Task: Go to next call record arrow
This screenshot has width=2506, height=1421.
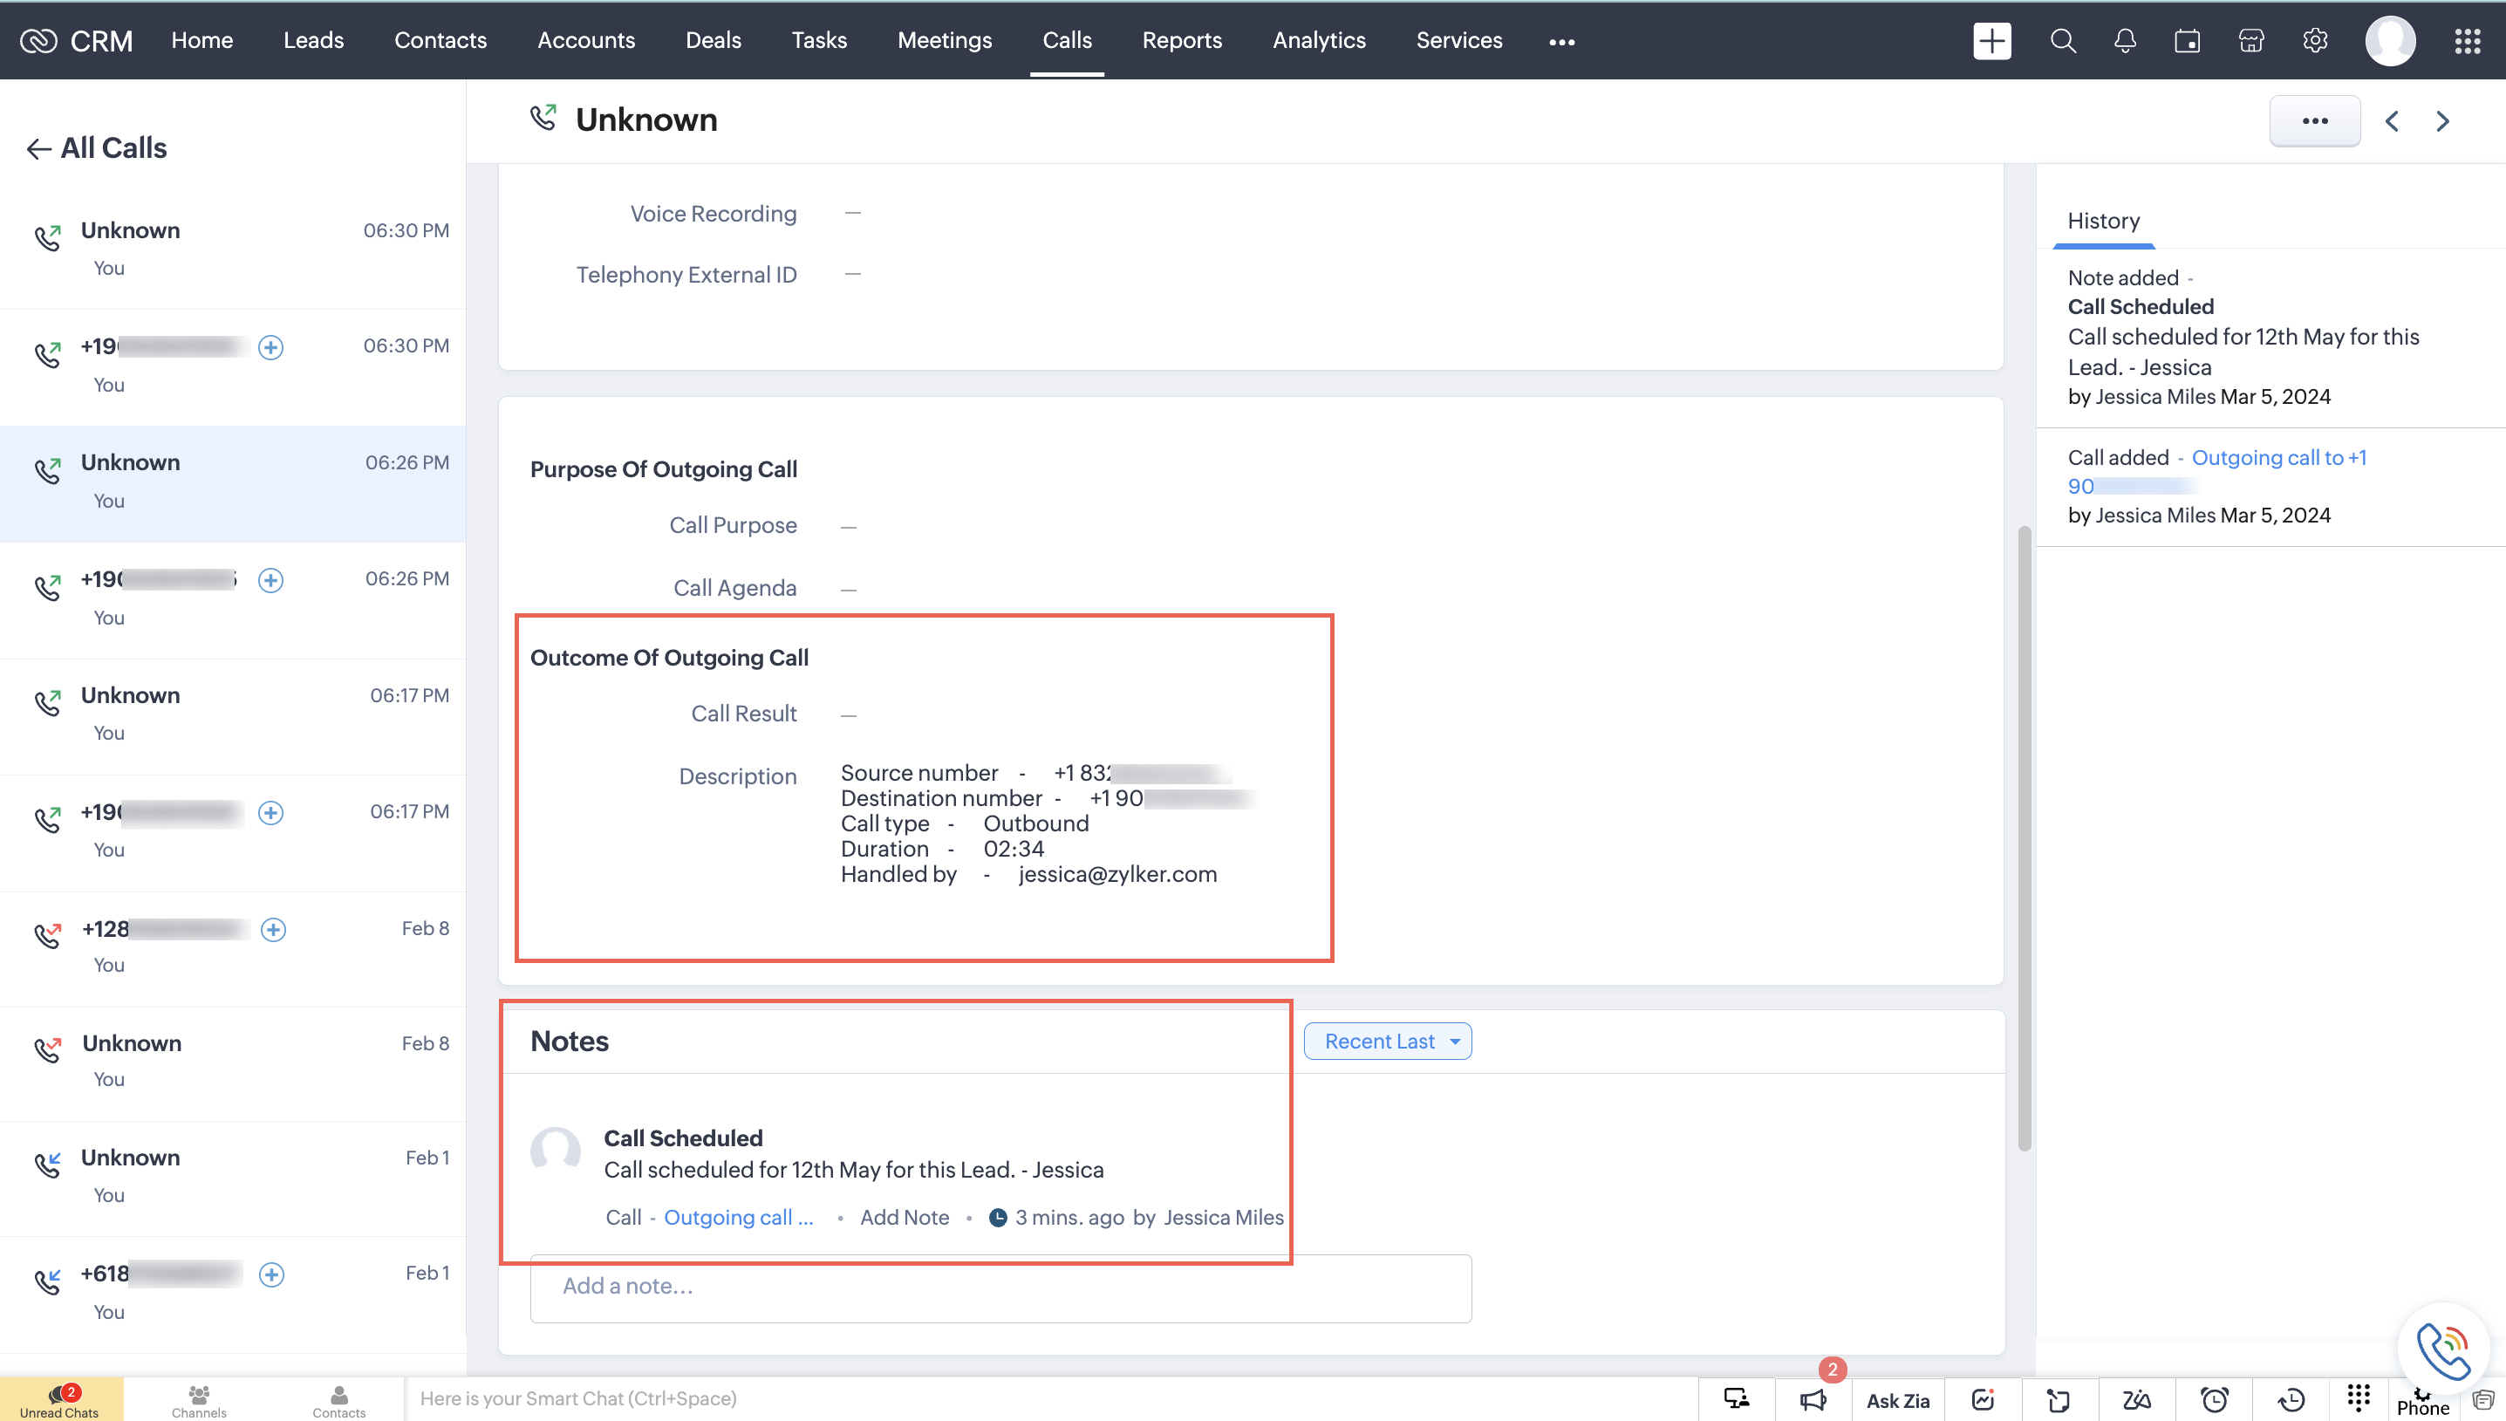Action: 2442,121
